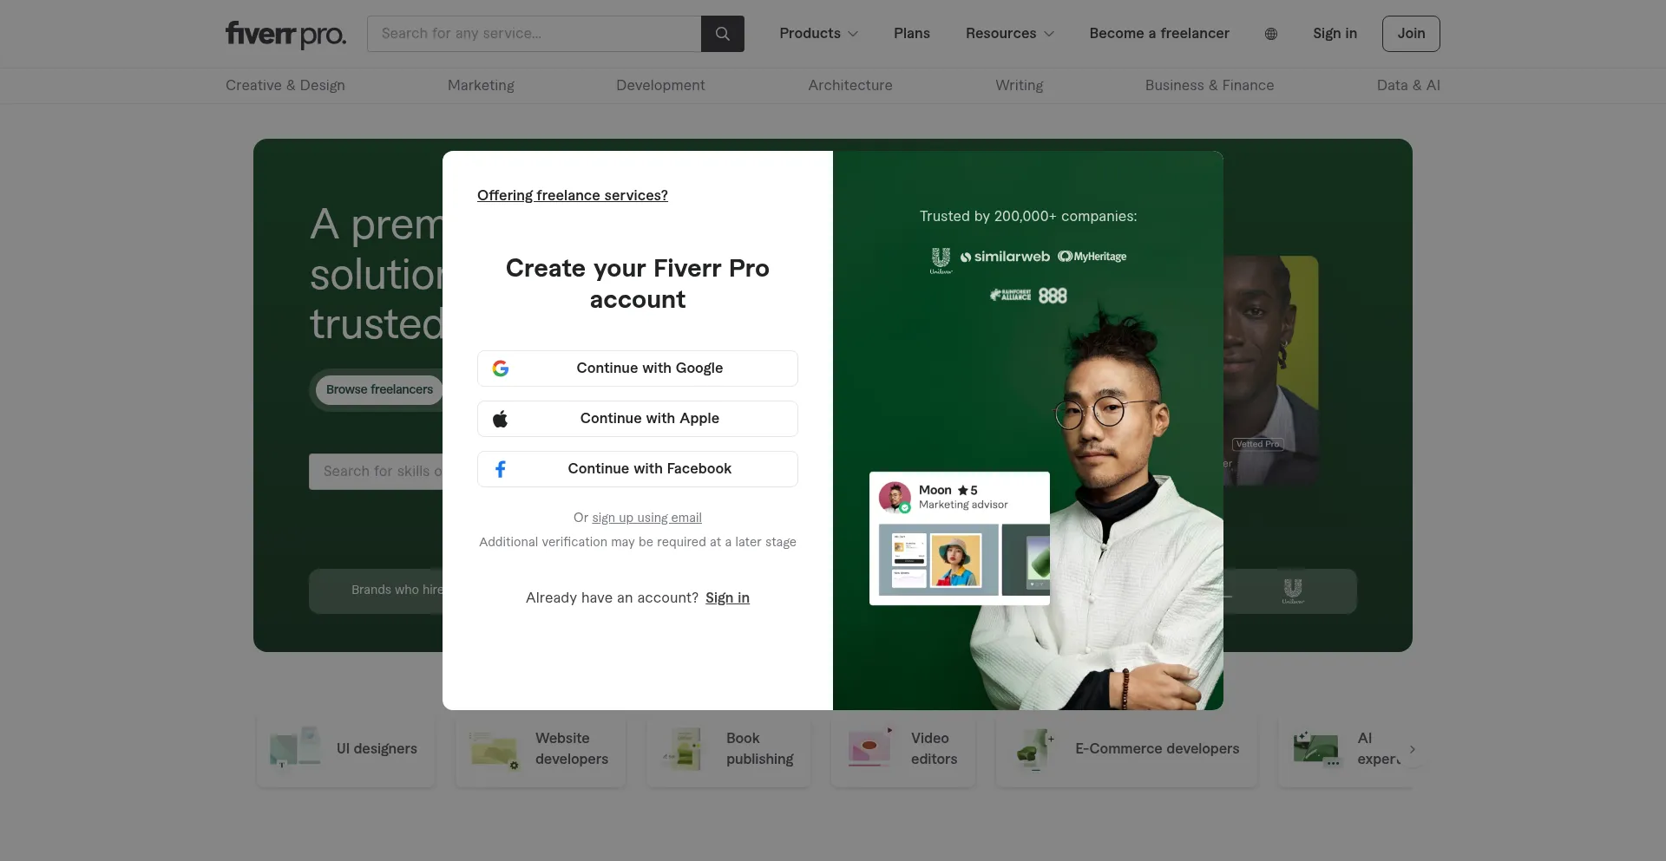
Task: Open the Website developers card
Action: click(541, 749)
